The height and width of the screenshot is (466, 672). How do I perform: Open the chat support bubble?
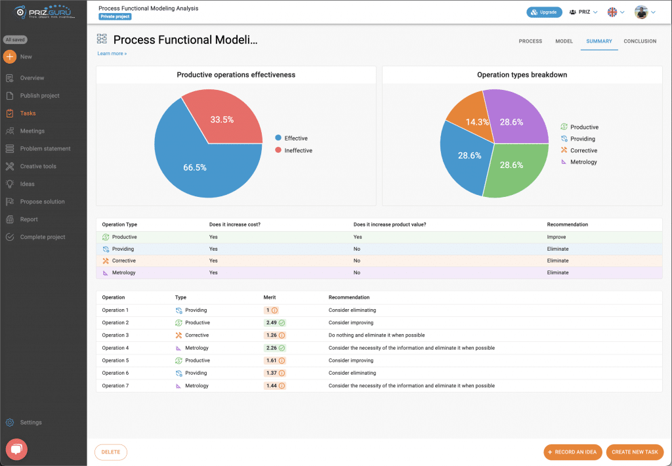tap(16, 450)
